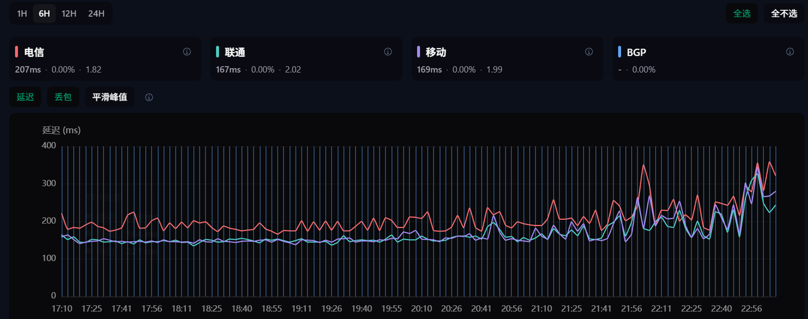
Task: Toggle the 丢包 packet loss series
Action: click(63, 97)
